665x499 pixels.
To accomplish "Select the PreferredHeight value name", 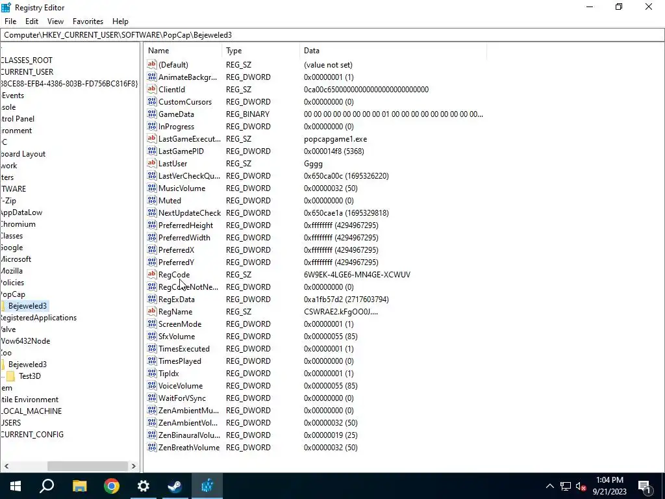I will [x=186, y=225].
